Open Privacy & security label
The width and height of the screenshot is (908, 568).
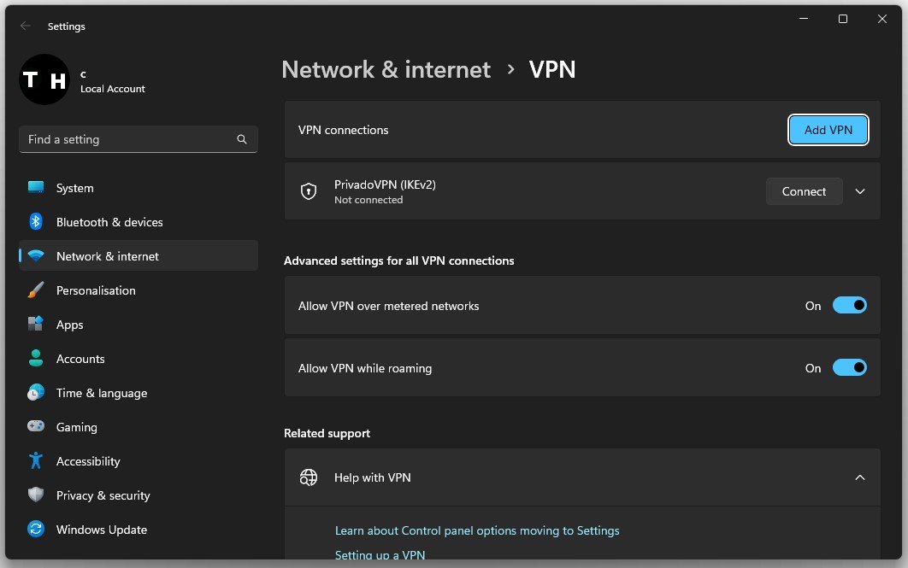pos(103,495)
